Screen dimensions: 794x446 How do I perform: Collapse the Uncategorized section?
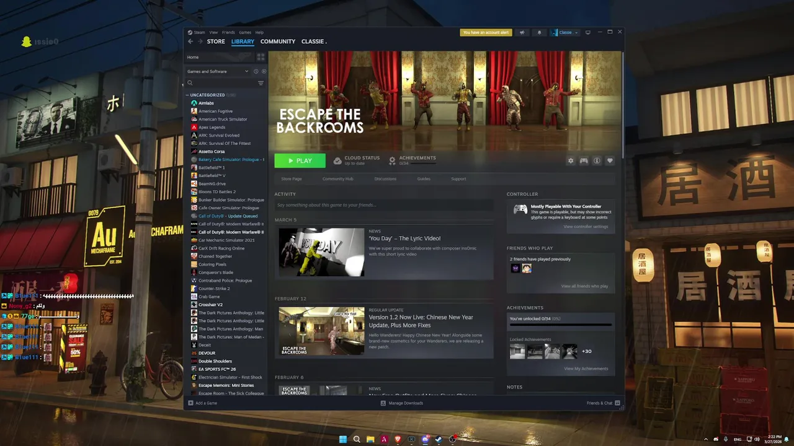pos(187,95)
